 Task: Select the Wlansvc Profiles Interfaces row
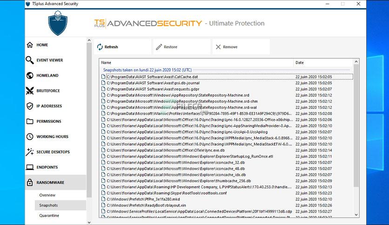click(199, 113)
